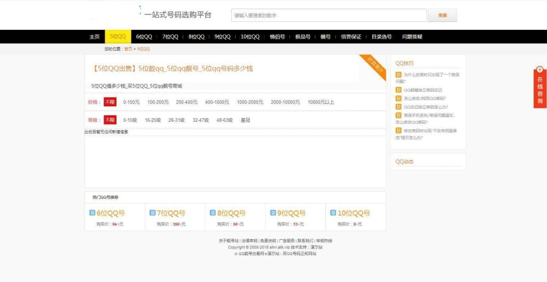This screenshot has width=547, height=282.
Task: Click the blue icon beside 8位QQ号
Action: [x=213, y=213]
